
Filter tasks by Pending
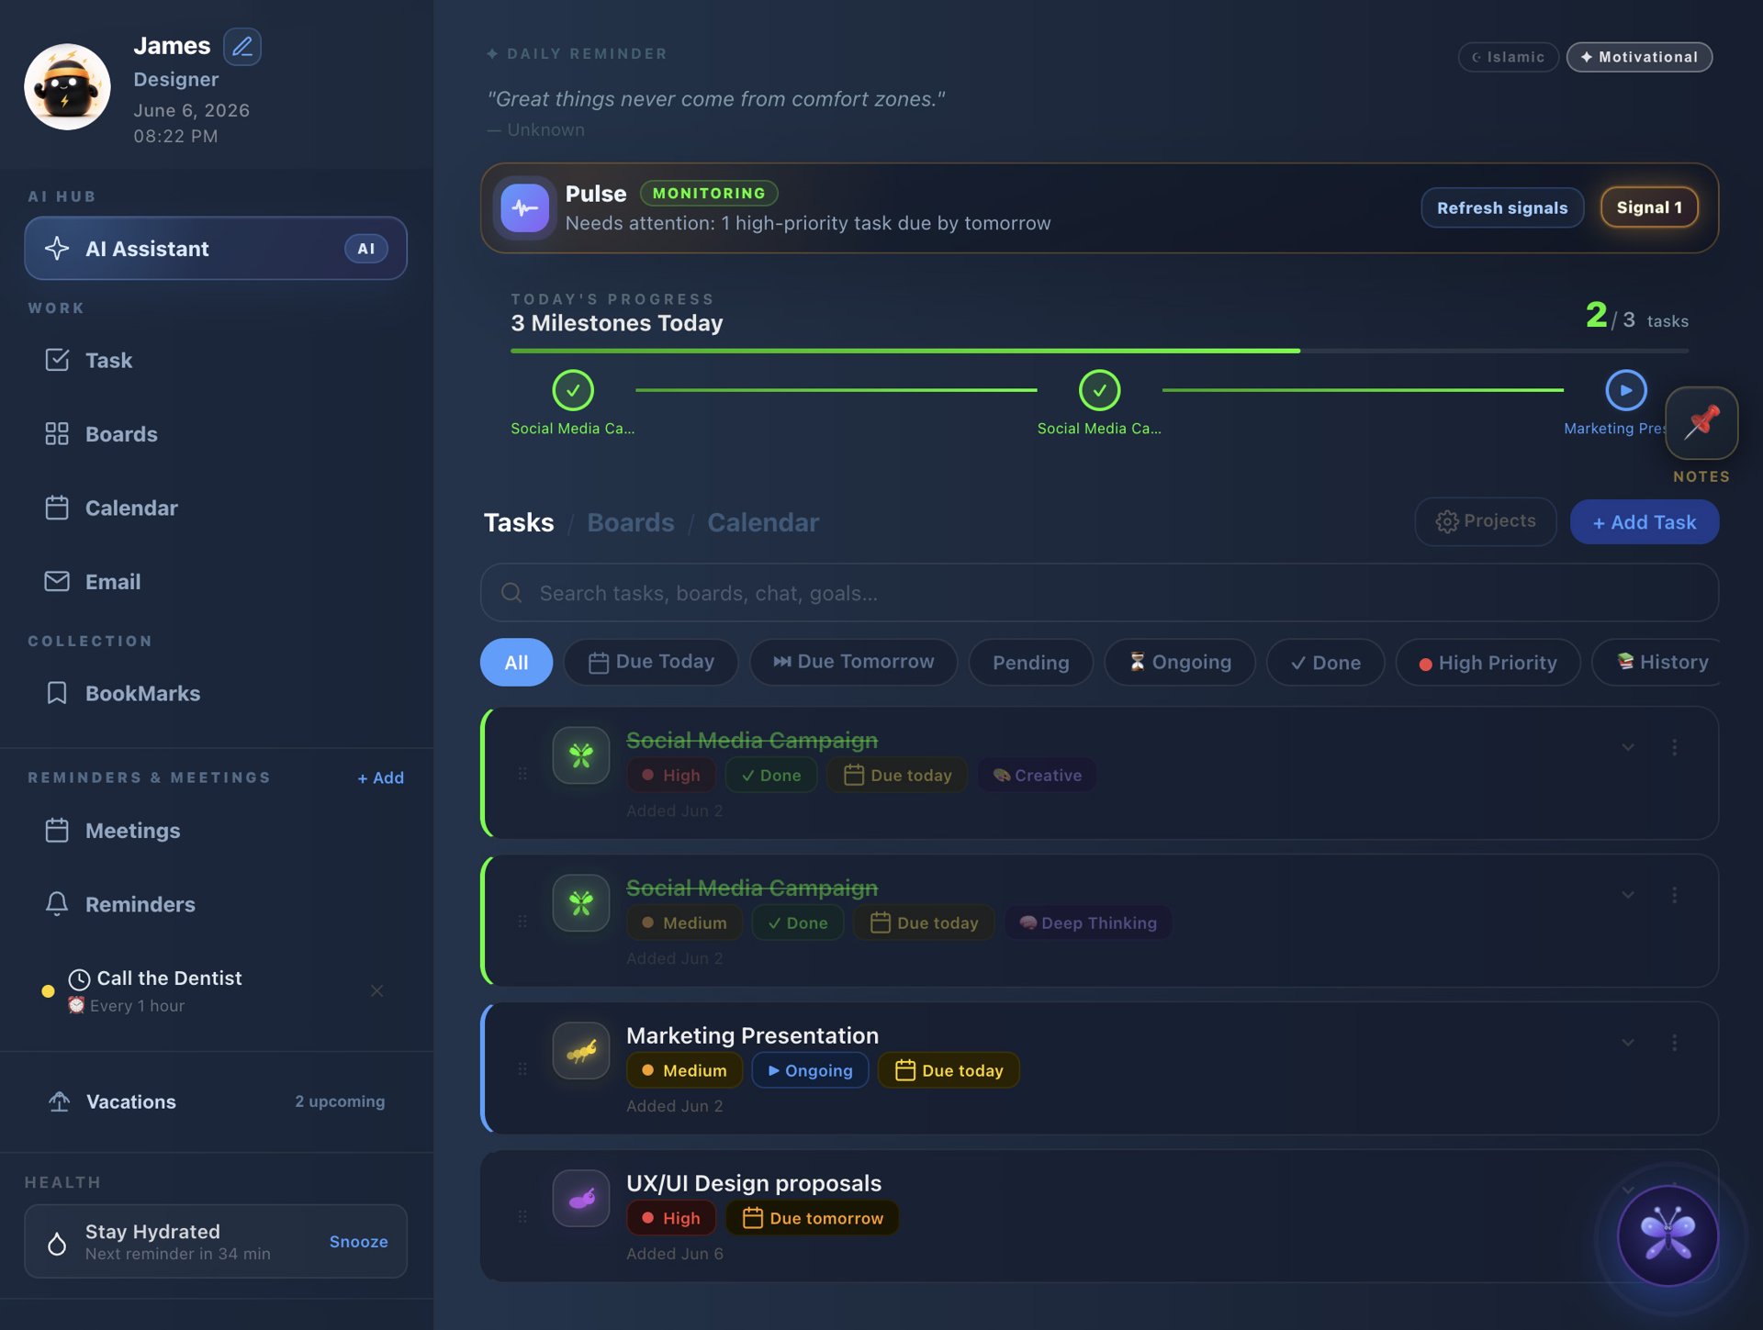[1030, 662]
